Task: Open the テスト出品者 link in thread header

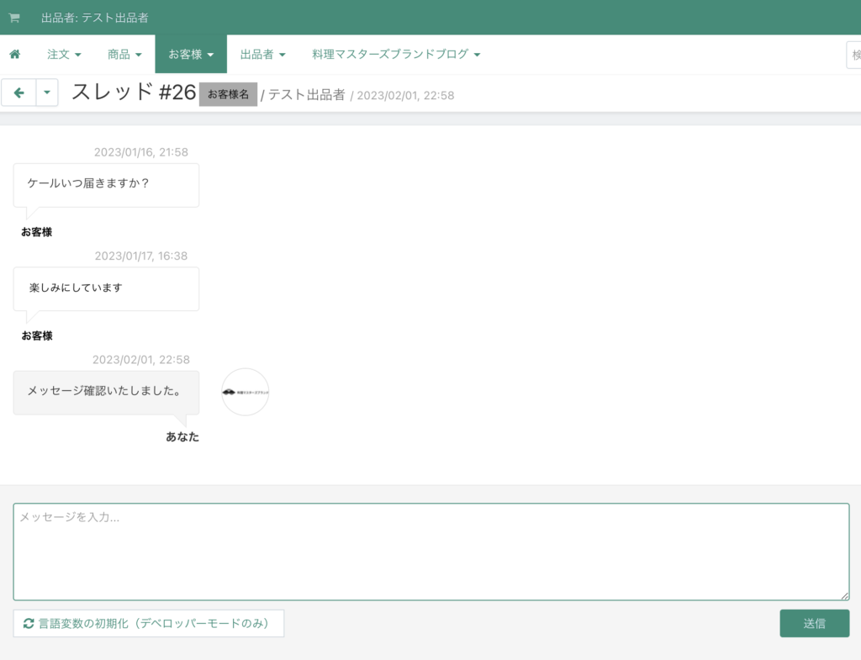Action: coord(306,95)
